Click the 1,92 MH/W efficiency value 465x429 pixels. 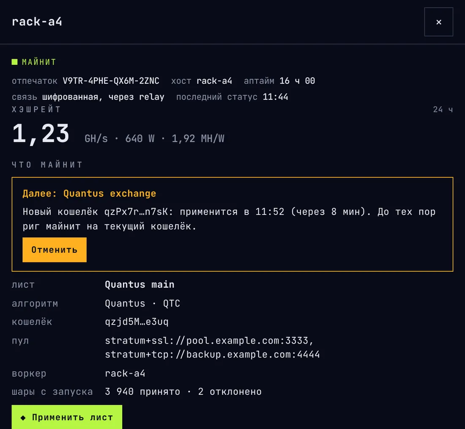(198, 138)
